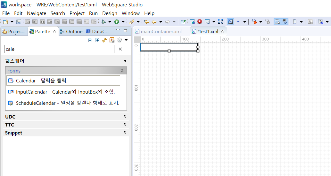Expand the TTC palette section
Viewport: 331px width, 176px height.
[125, 125]
